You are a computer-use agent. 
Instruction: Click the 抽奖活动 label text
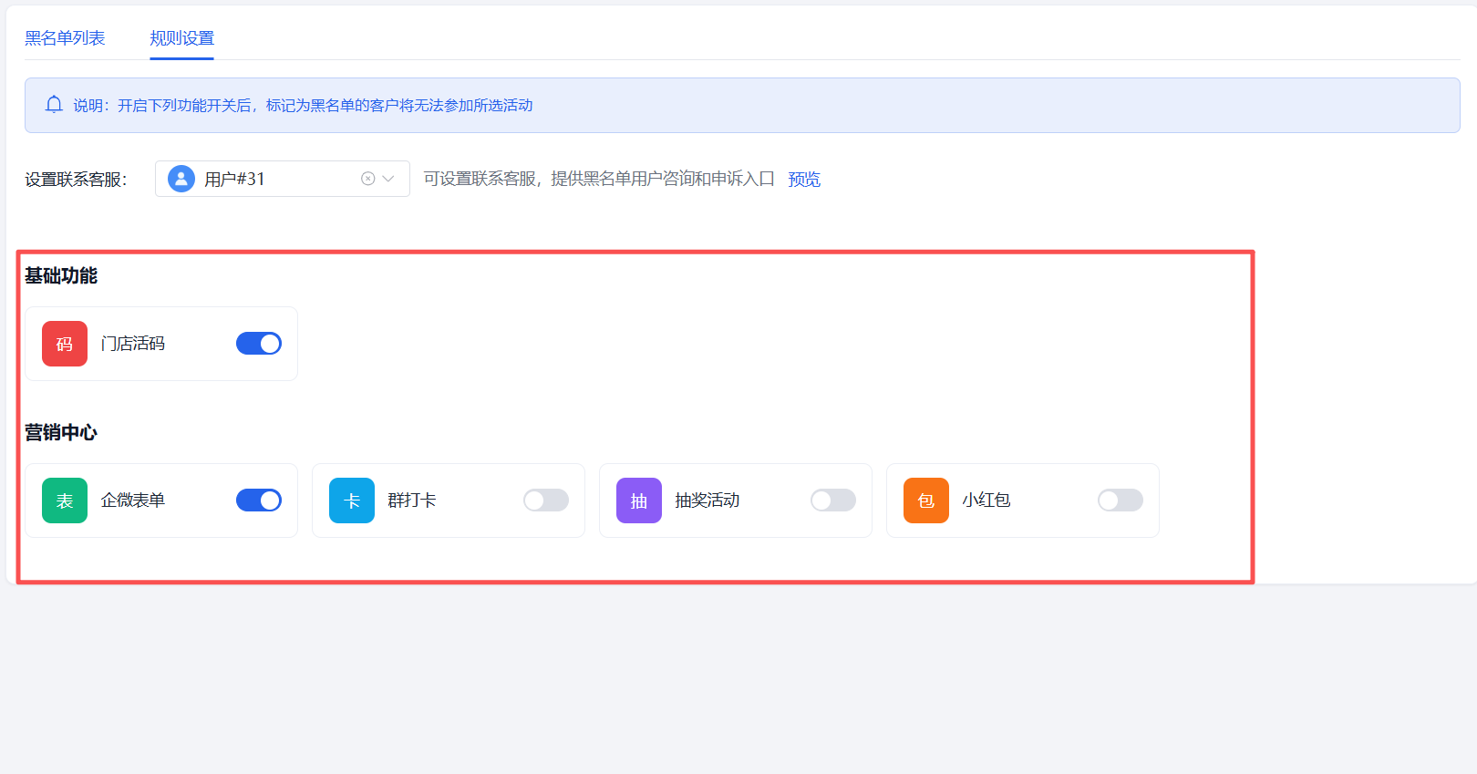(708, 501)
